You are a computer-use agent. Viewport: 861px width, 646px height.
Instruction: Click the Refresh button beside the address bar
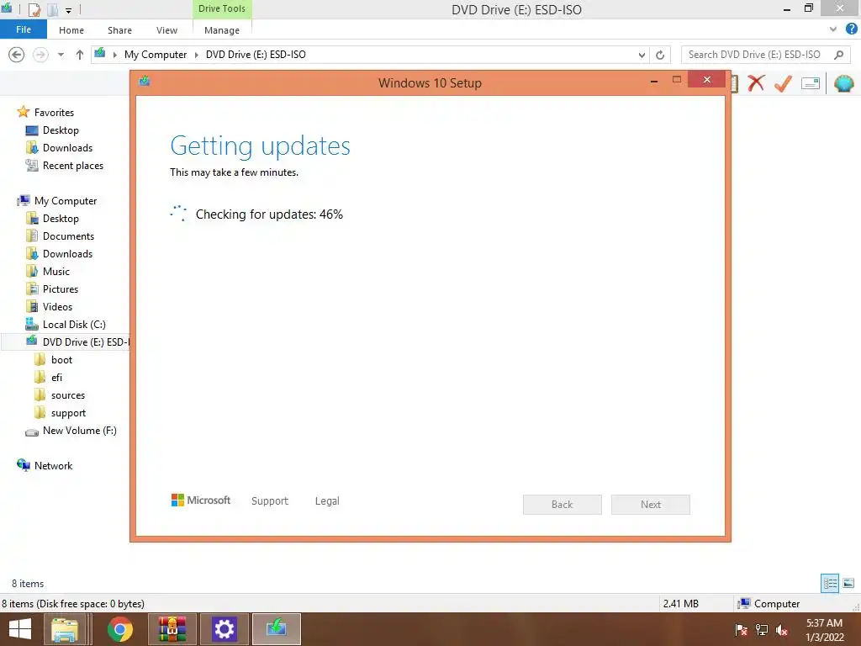pyautogui.click(x=660, y=55)
